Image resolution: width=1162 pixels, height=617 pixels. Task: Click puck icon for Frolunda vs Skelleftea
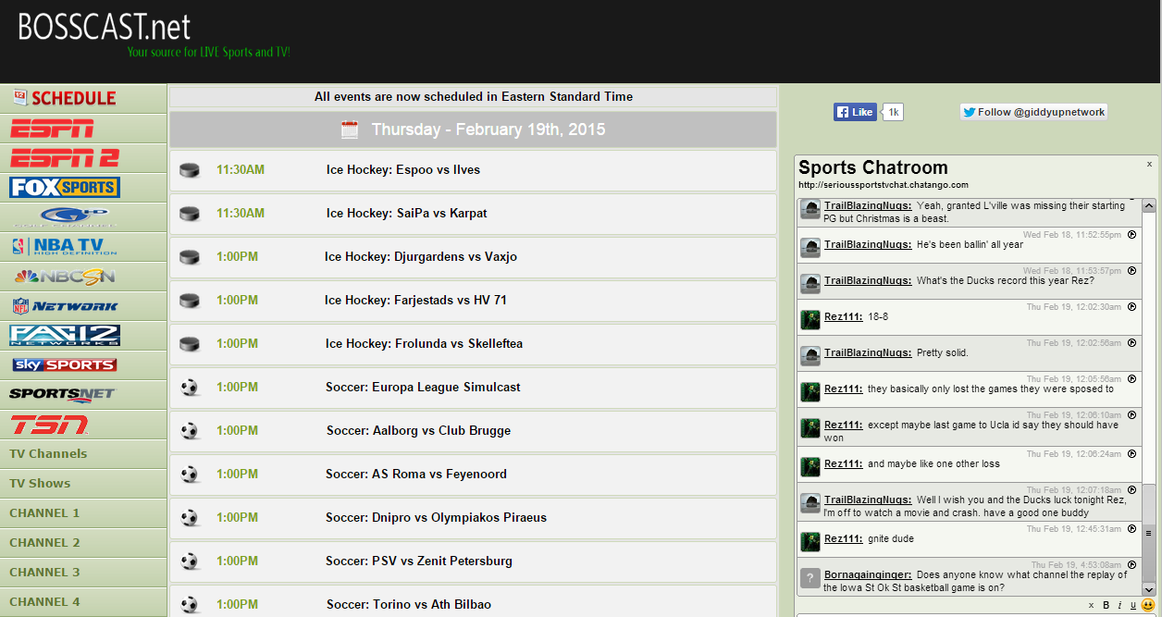[x=190, y=344]
